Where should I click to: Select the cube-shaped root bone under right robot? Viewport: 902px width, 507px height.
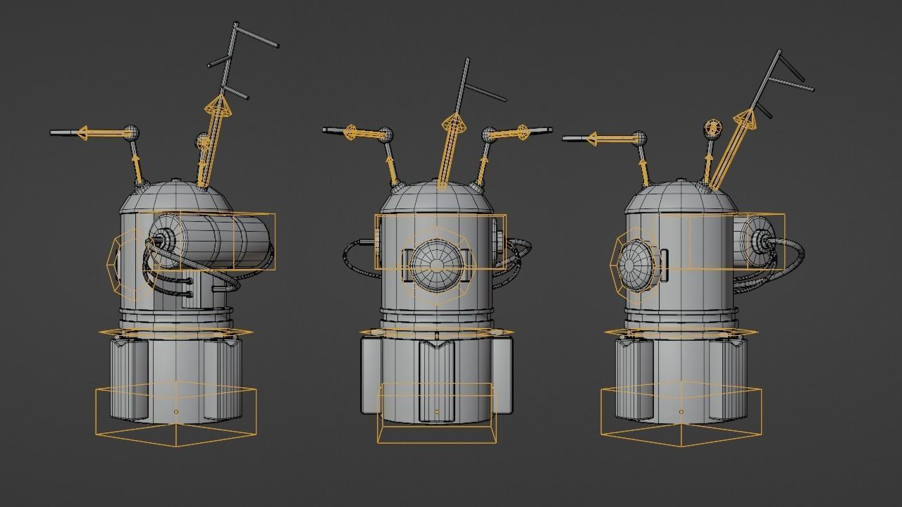point(681,414)
